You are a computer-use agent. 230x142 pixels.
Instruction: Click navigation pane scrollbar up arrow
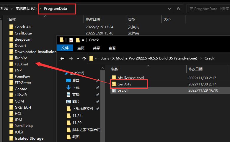click(102, 68)
